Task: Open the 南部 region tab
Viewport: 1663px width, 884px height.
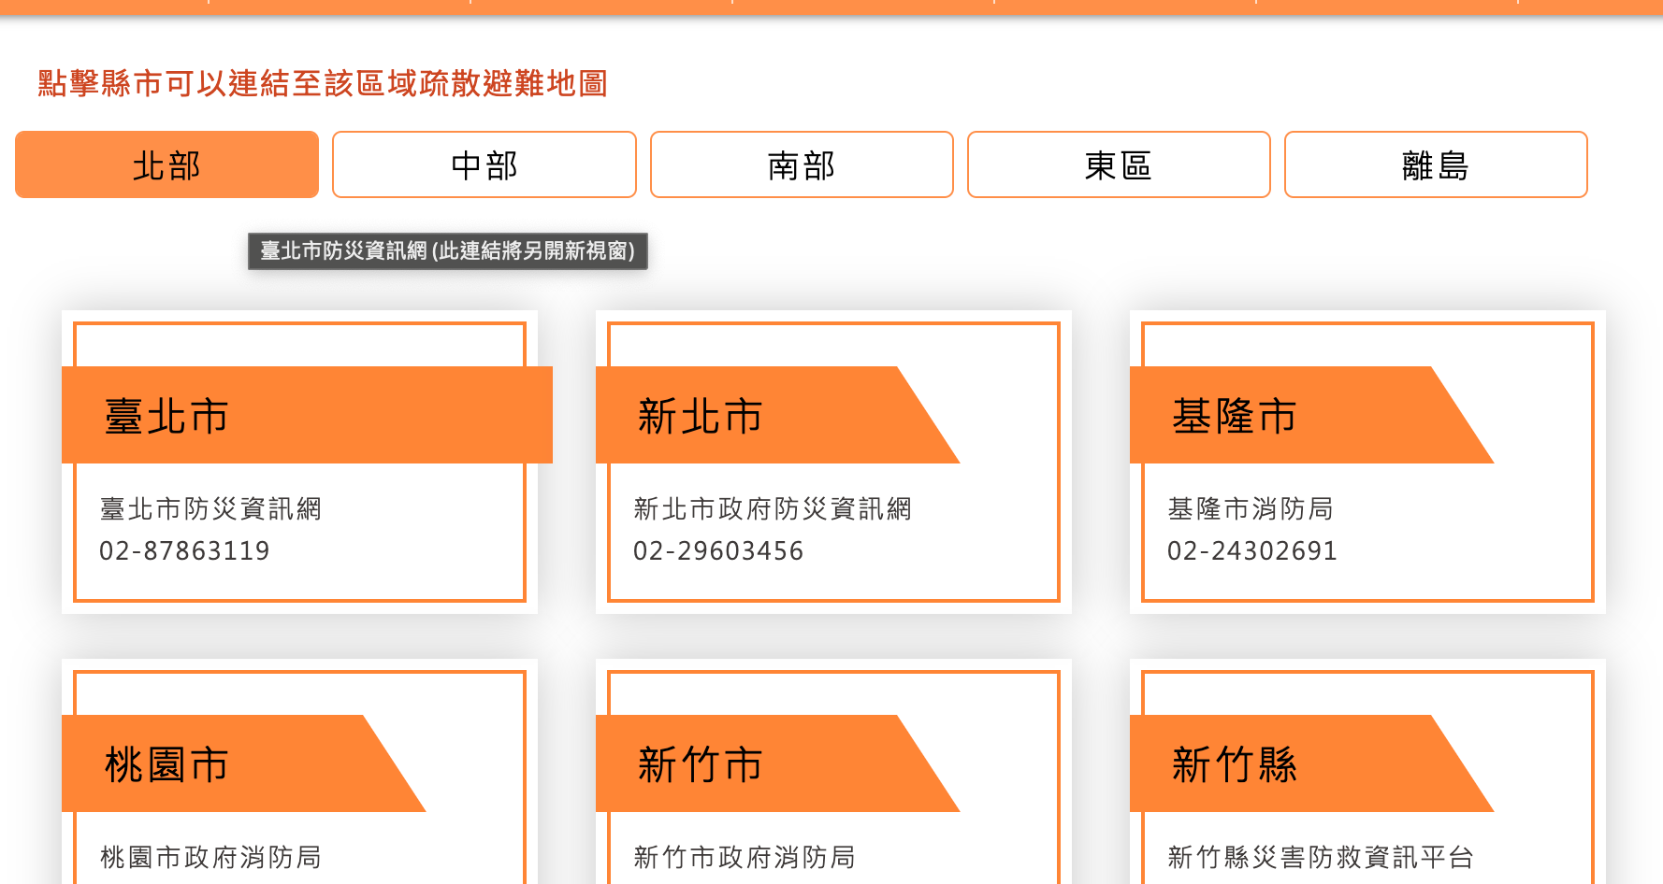Action: 802,164
